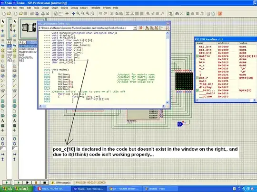257x192 pixels.
Task: Click the Search and Tag binoculars icon
Action: coord(177,14)
